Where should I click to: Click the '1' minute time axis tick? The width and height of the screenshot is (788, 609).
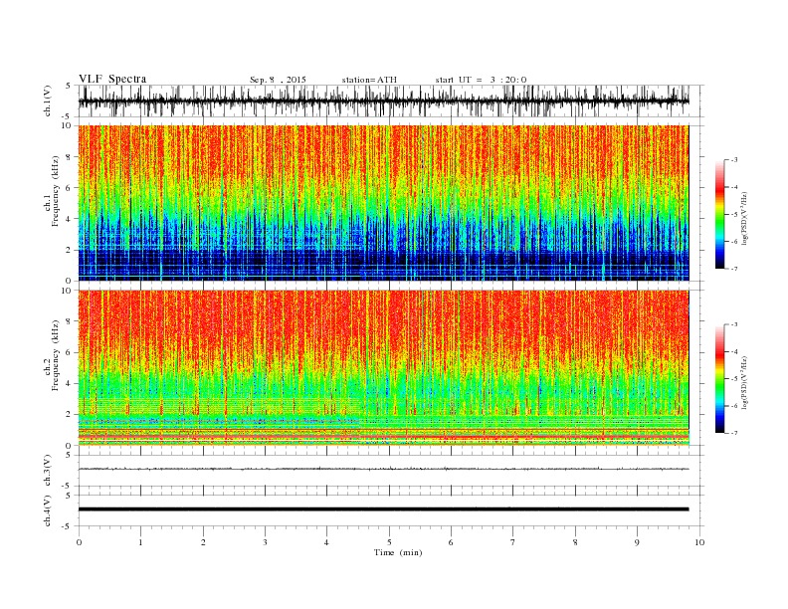click(x=141, y=542)
